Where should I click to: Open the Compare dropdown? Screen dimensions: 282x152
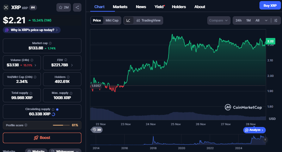pyautogui.click(x=219, y=20)
